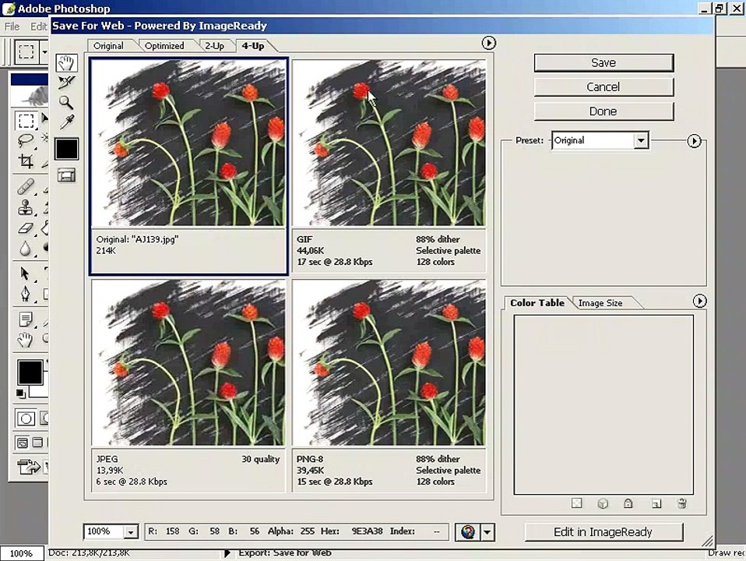Click the black eyedropper color swatch
The height and width of the screenshot is (561, 746).
67,149
